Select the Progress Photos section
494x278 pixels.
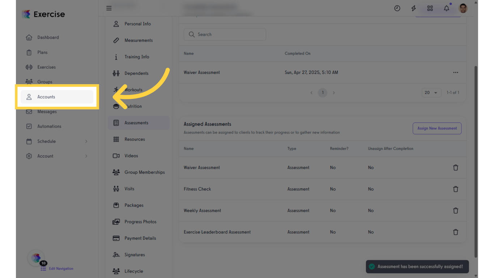coord(140,222)
